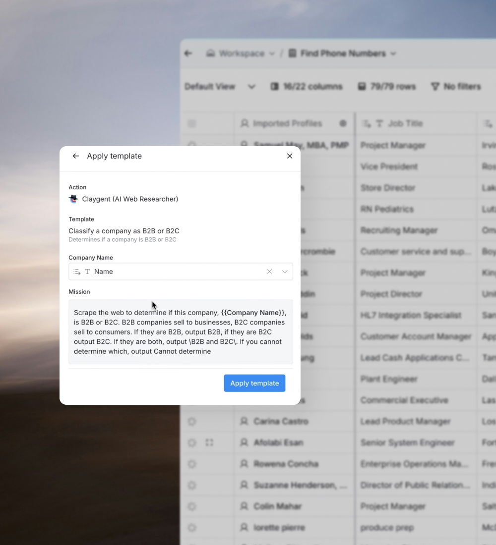Open the Default View dropdown
This screenshot has height=545, width=496.
251,86
